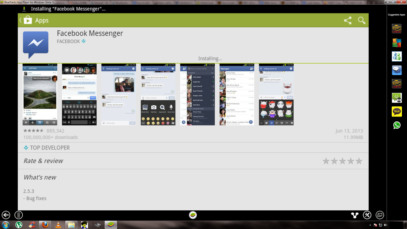Open the KakaoTalk suggested app
Image resolution: width=407 pixels, height=229 pixels.
397,111
